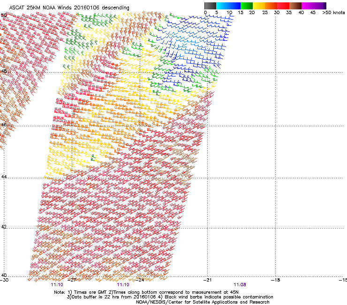Select the green 15-20 knots color bar segment
Screen dimensions: 347x305
click(x=247, y=6)
